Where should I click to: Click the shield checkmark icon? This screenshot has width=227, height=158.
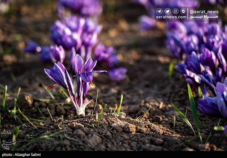point(183,11)
